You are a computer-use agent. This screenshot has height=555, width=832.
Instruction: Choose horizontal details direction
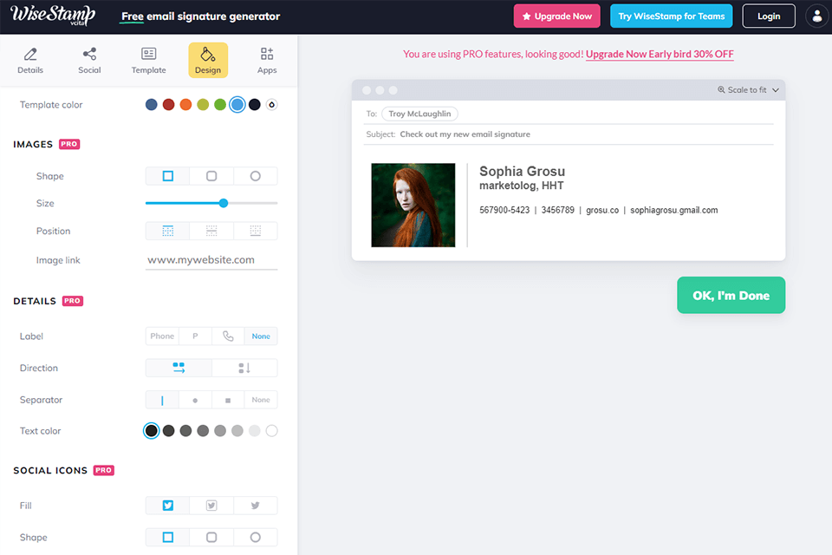pos(179,368)
